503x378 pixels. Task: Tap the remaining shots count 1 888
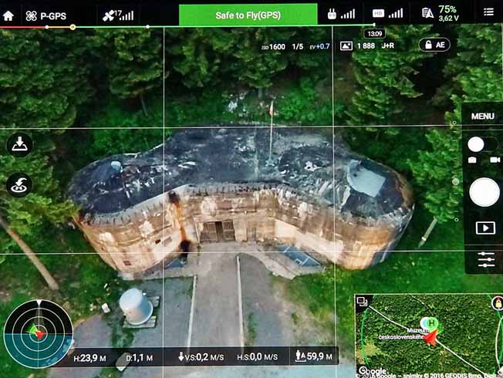coord(366,46)
